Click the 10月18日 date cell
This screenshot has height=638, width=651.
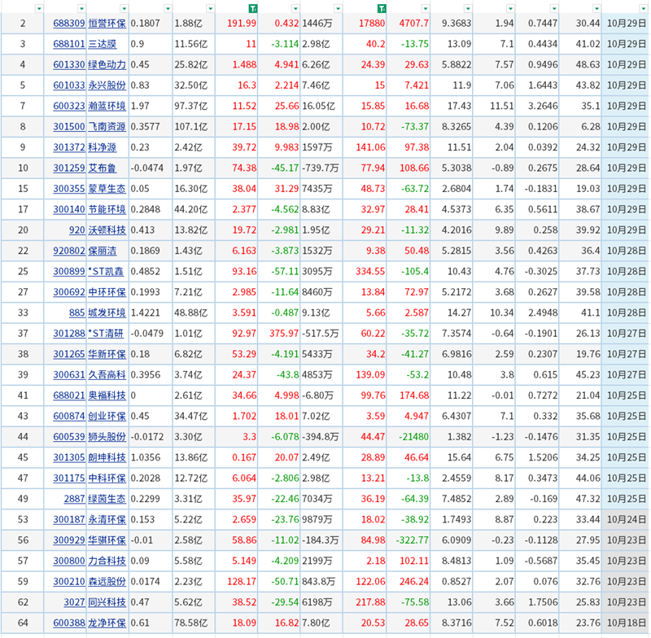[x=627, y=623]
